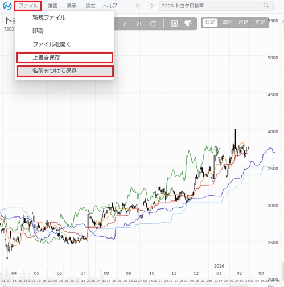Open the ファイル menu
Screen dimensions: 284x287
tap(28, 6)
